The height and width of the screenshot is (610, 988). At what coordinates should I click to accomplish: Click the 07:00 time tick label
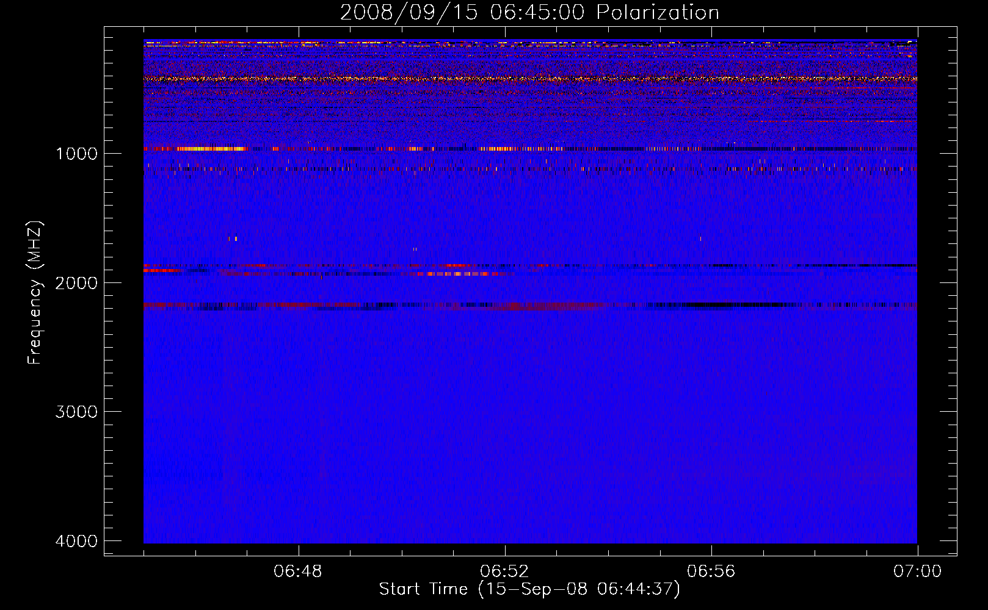[x=917, y=572]
